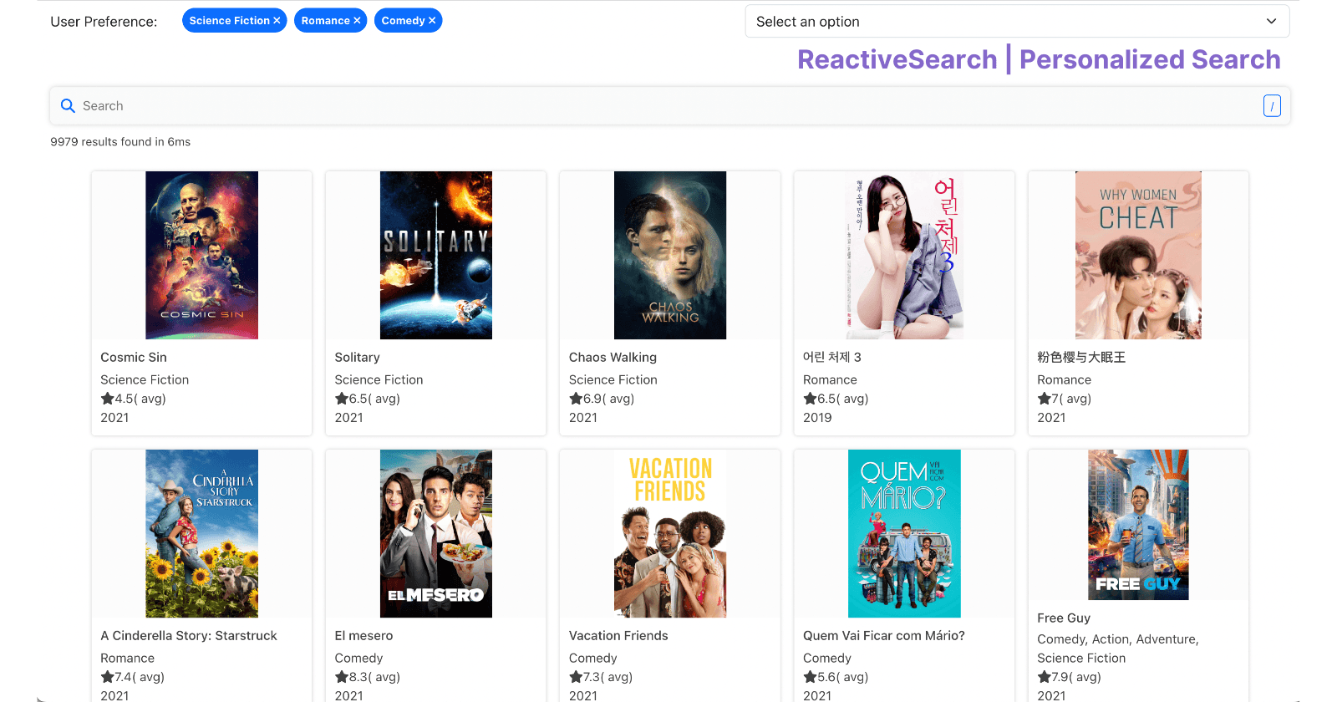Click the 粉色樱与大眠王 title

[1081, 357]
